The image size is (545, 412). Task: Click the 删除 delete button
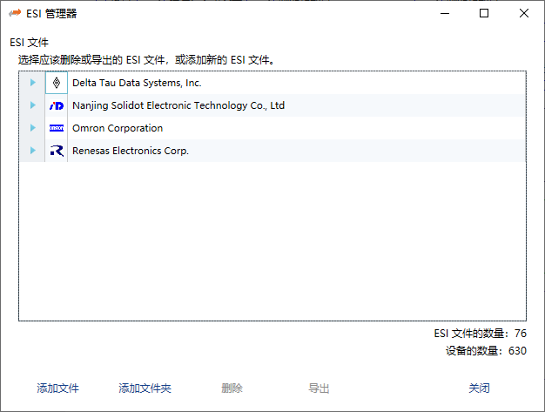click(232, 388)
